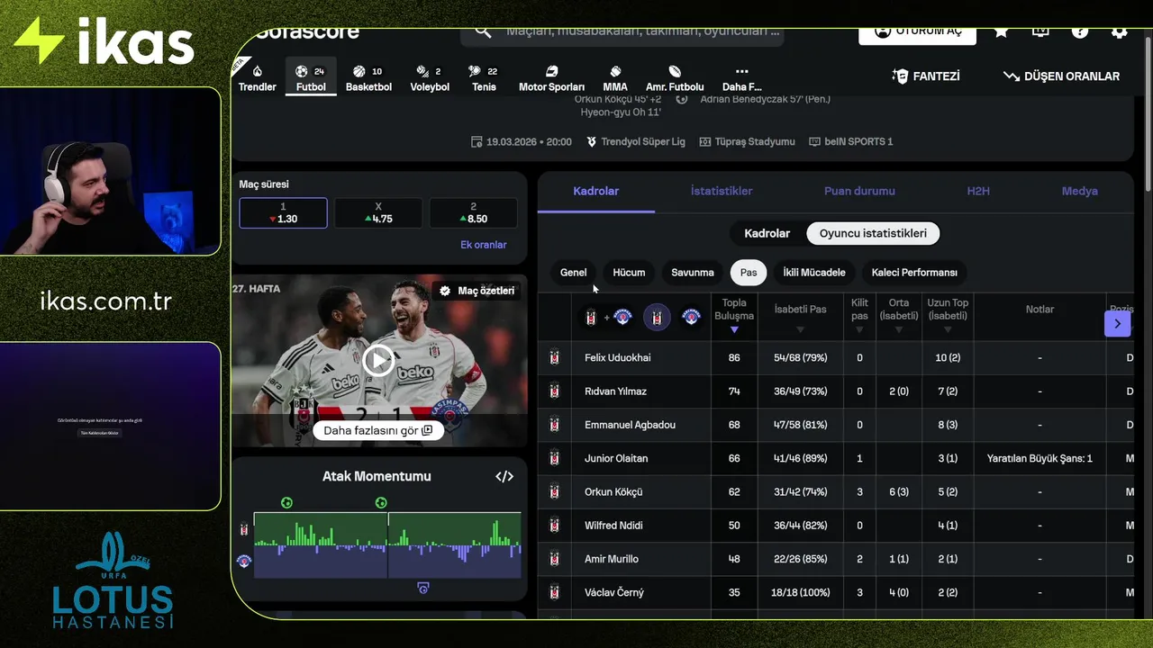The height and width of the screenshot is (648, 1153).
Task: Click Beşiktaş crest left of momentum chart
Action: [243, 529]
